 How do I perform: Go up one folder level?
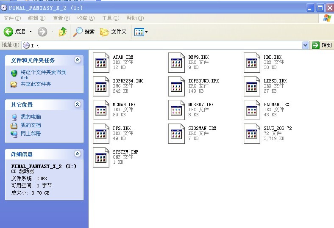[63, 32]
